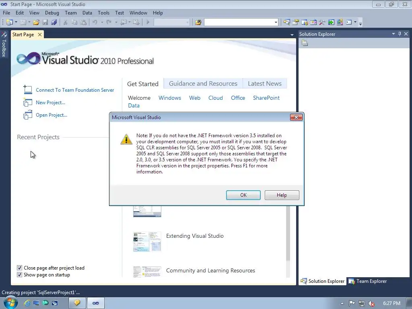Image resolution: width=412 pixels, height=309 pixels.
Task: Click the Copy toolbar icon
Action: pyautogui.click(x=74, y=23)
